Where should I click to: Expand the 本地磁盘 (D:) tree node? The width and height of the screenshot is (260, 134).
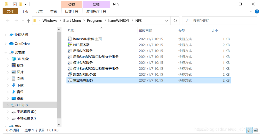8,112
